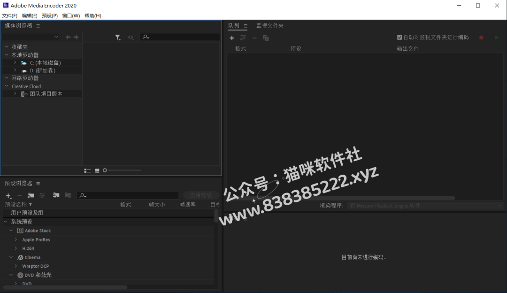Create a new preset with plus button
The height and width of the screenshot is (293, 507).
(9, 196)
